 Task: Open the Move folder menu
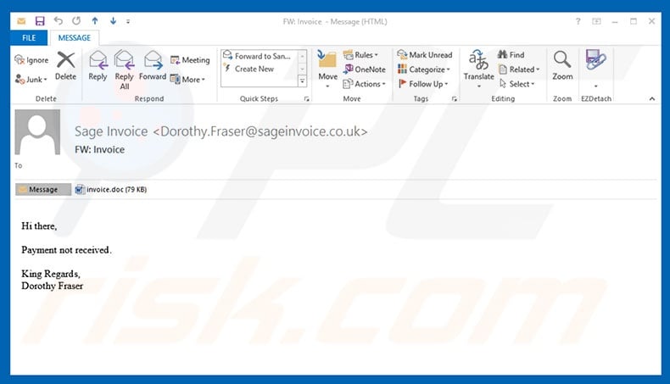327,70
